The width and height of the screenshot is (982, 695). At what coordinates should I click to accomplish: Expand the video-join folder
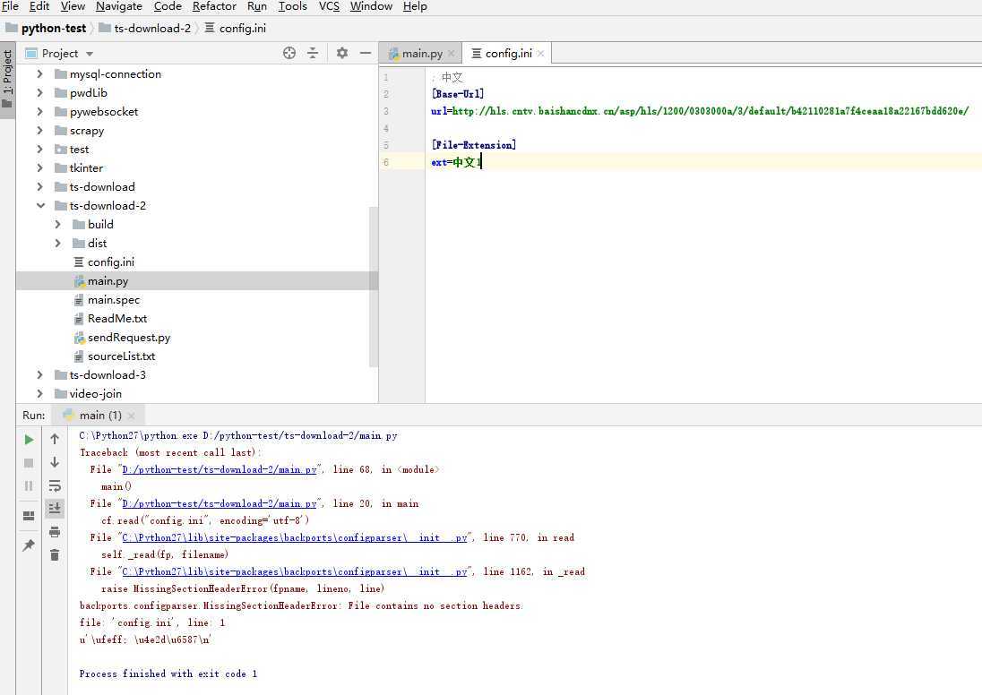tap(40, 393)
